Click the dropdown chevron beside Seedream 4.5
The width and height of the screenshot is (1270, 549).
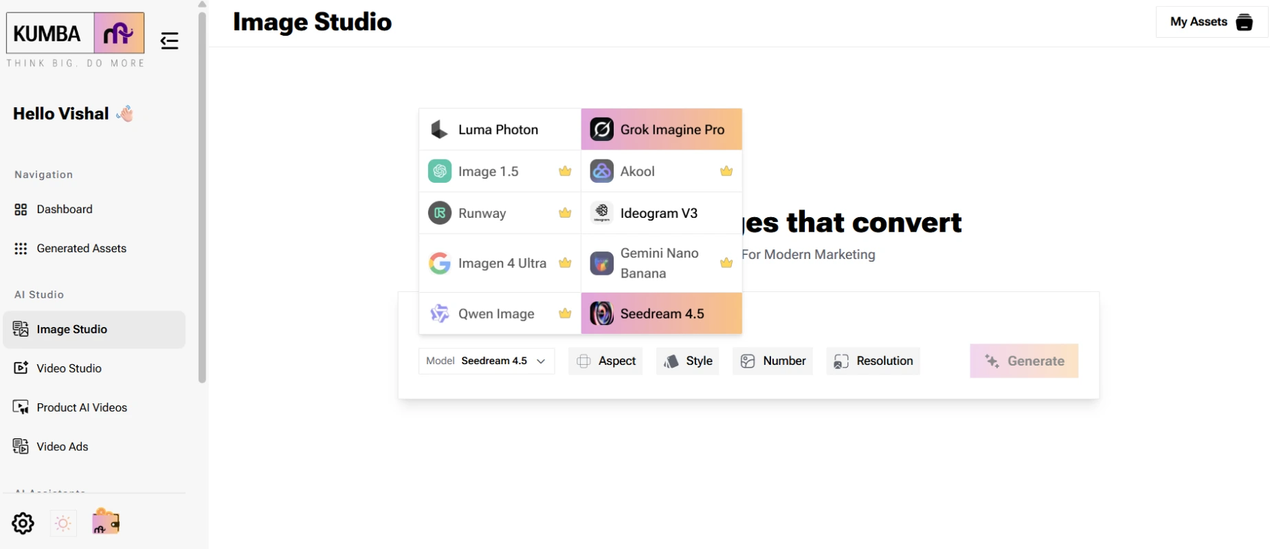pyautogui.click(x=541, y=361)
